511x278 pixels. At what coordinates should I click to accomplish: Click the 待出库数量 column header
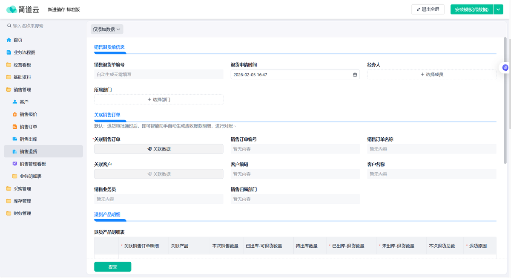pos(309,246)
